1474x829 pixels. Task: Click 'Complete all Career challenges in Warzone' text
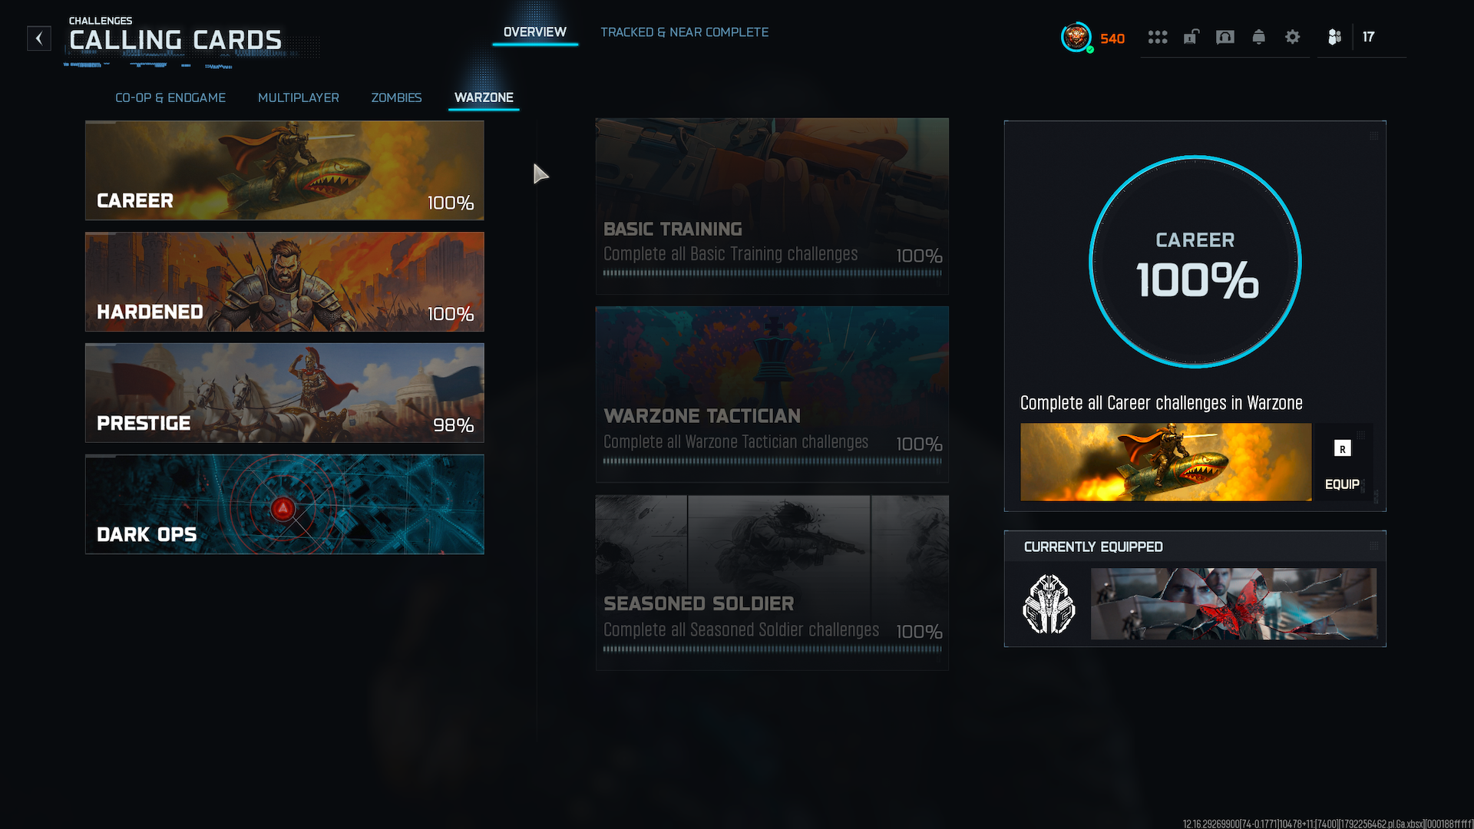[x=1162, y=403]
